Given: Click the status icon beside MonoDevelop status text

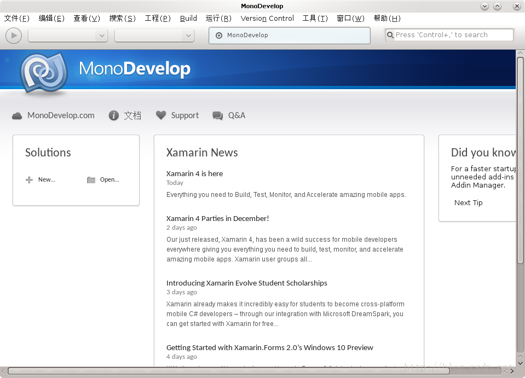Looking at the screenshot, I should [x=218, y=36].
